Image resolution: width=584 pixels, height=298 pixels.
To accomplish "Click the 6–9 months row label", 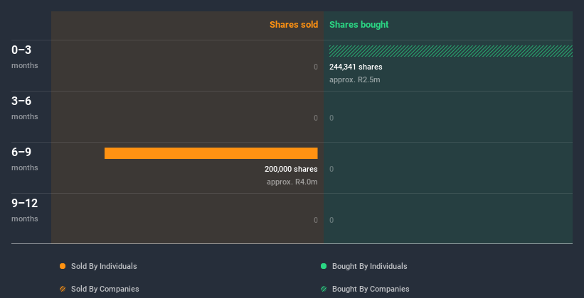I will [x=25, y=159].
